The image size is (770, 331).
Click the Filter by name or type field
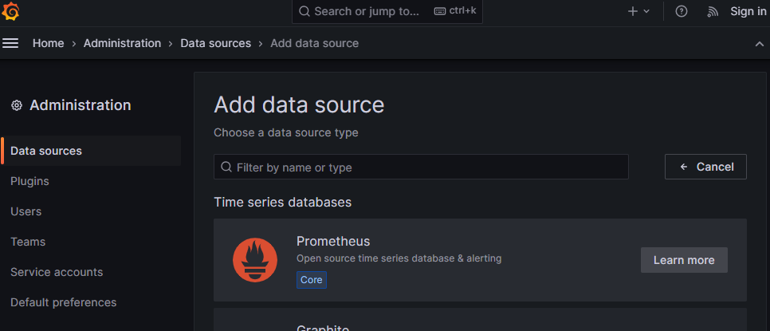(x=421, y=167)
